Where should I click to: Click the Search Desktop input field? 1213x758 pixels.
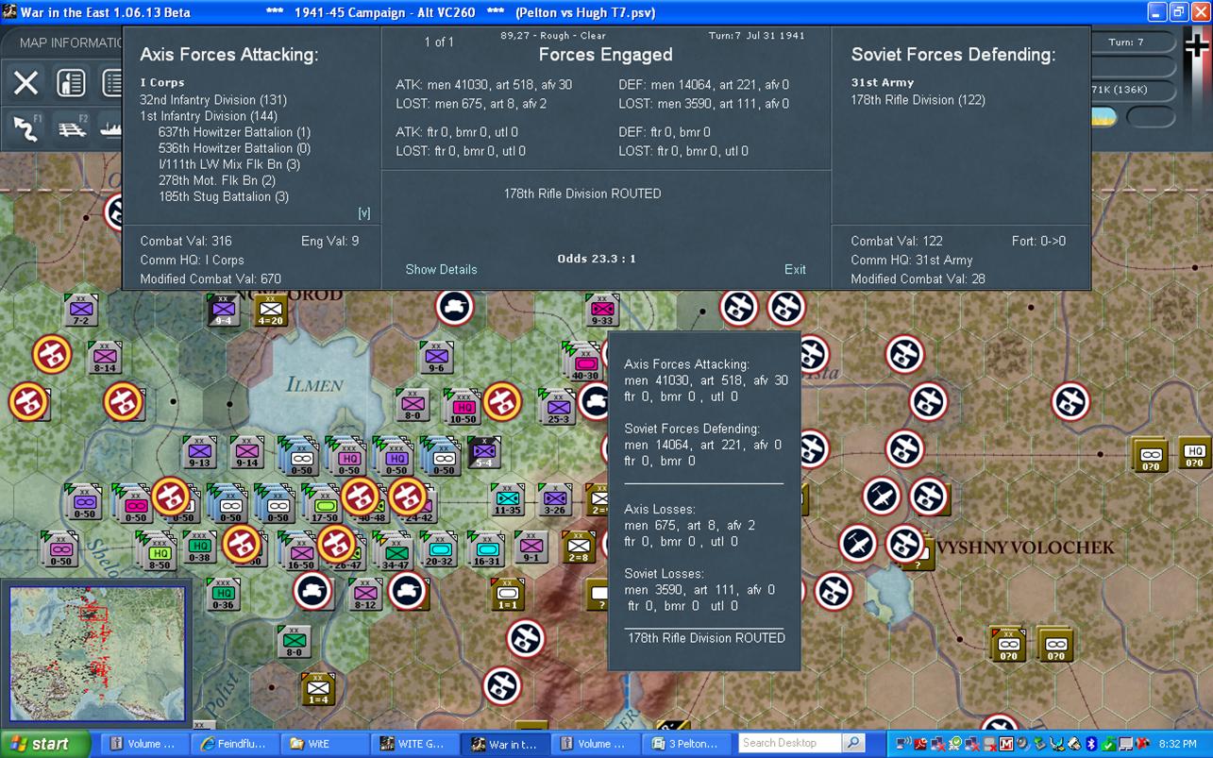click(791, 743)
